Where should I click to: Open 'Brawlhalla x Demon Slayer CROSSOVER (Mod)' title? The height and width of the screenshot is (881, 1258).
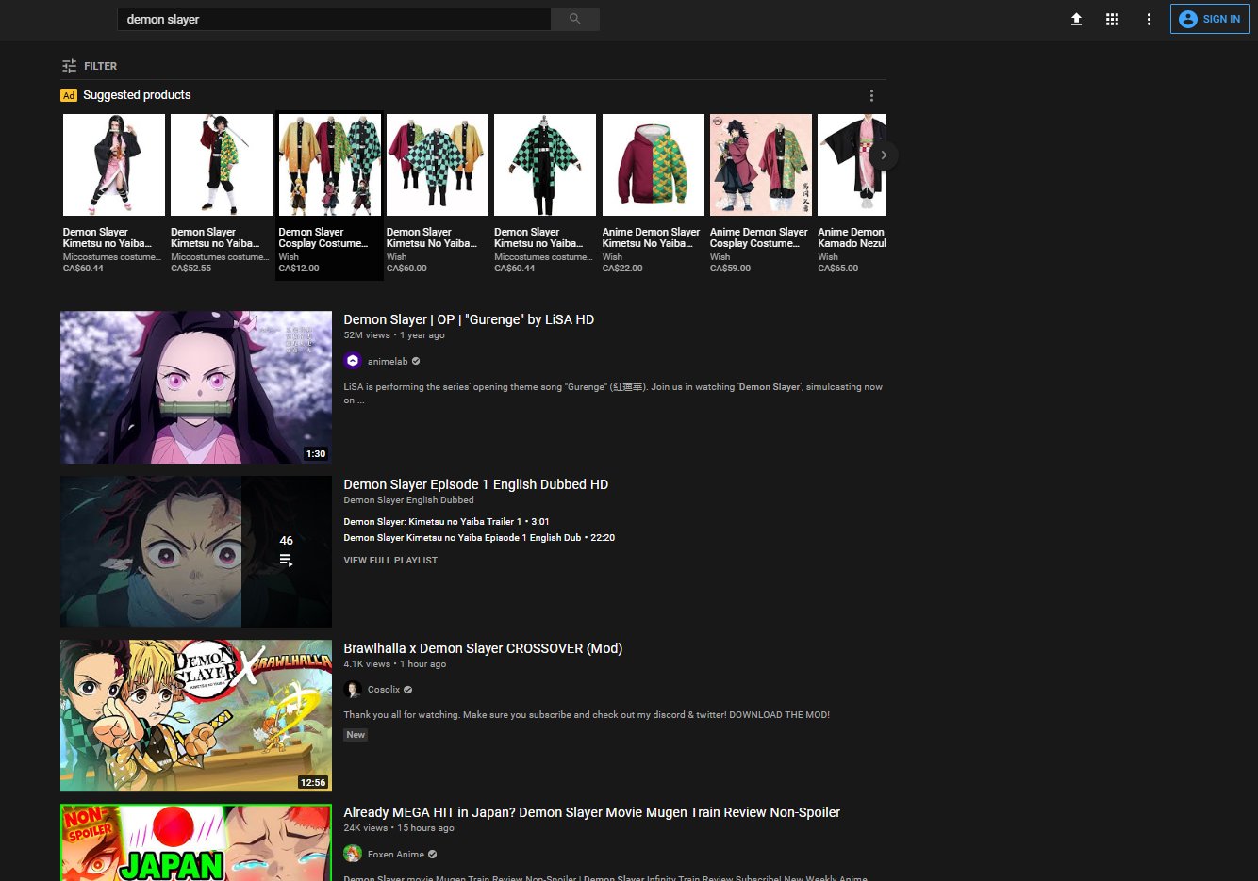pyautogui.click(x=483, y=648)
